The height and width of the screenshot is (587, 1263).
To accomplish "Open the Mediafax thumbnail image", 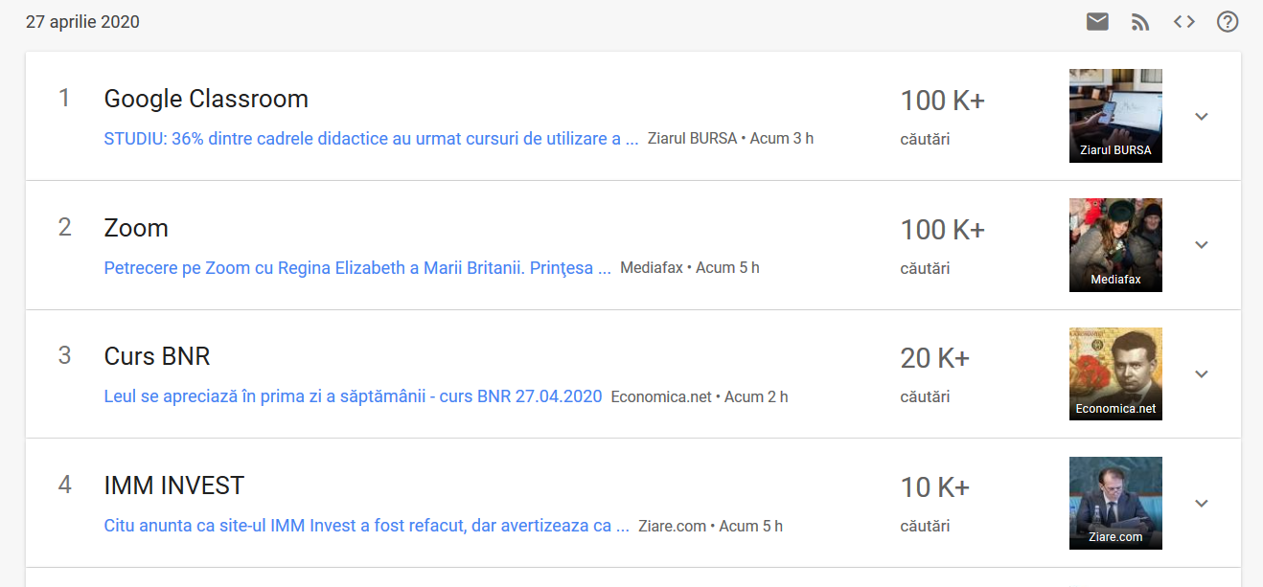I will (1115, 245).
